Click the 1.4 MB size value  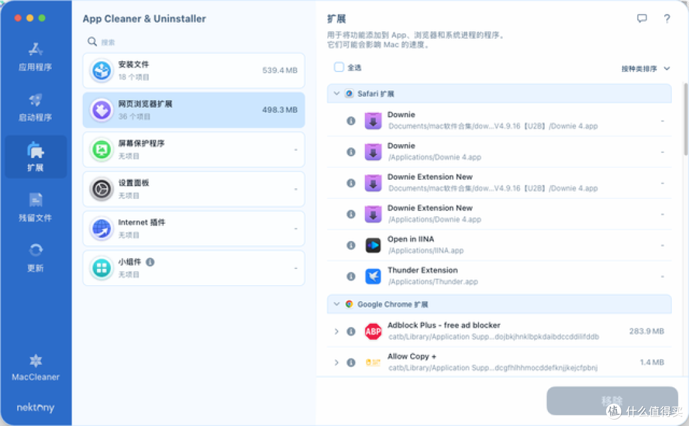click(652, 362)
